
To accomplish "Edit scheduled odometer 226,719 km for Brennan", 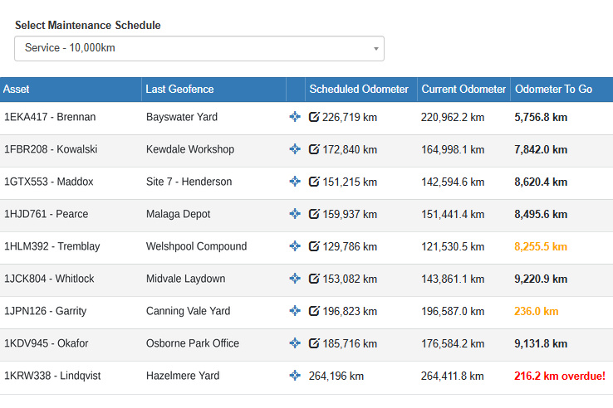I will click(314, 117).
